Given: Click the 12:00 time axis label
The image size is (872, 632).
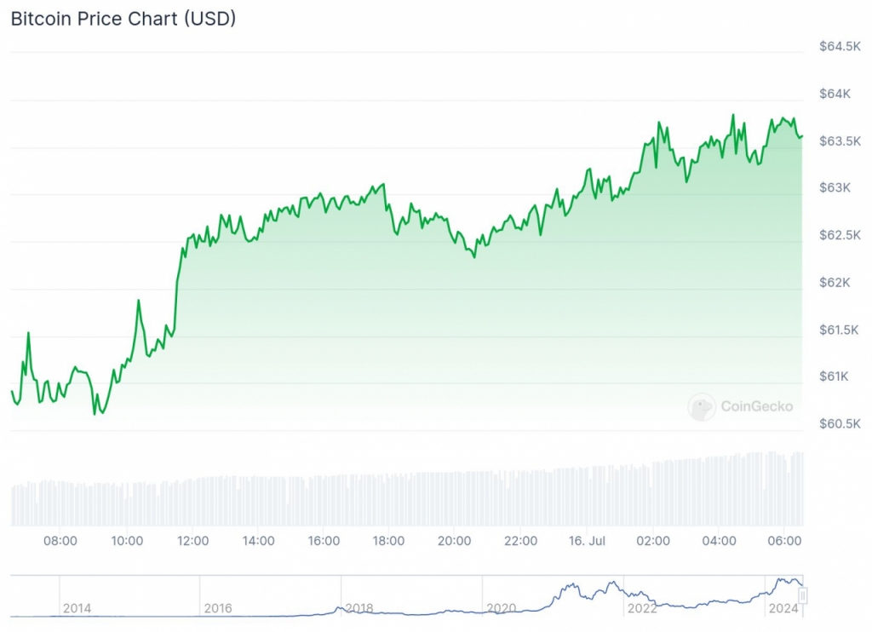Looking at the screenshot, I should click(192, 541).
